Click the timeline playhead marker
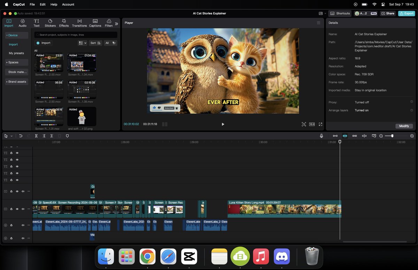418x270 pixels. click(x=340, y=142)
